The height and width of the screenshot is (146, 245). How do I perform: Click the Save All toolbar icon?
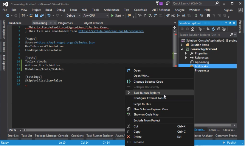click(x=42, y=15)
